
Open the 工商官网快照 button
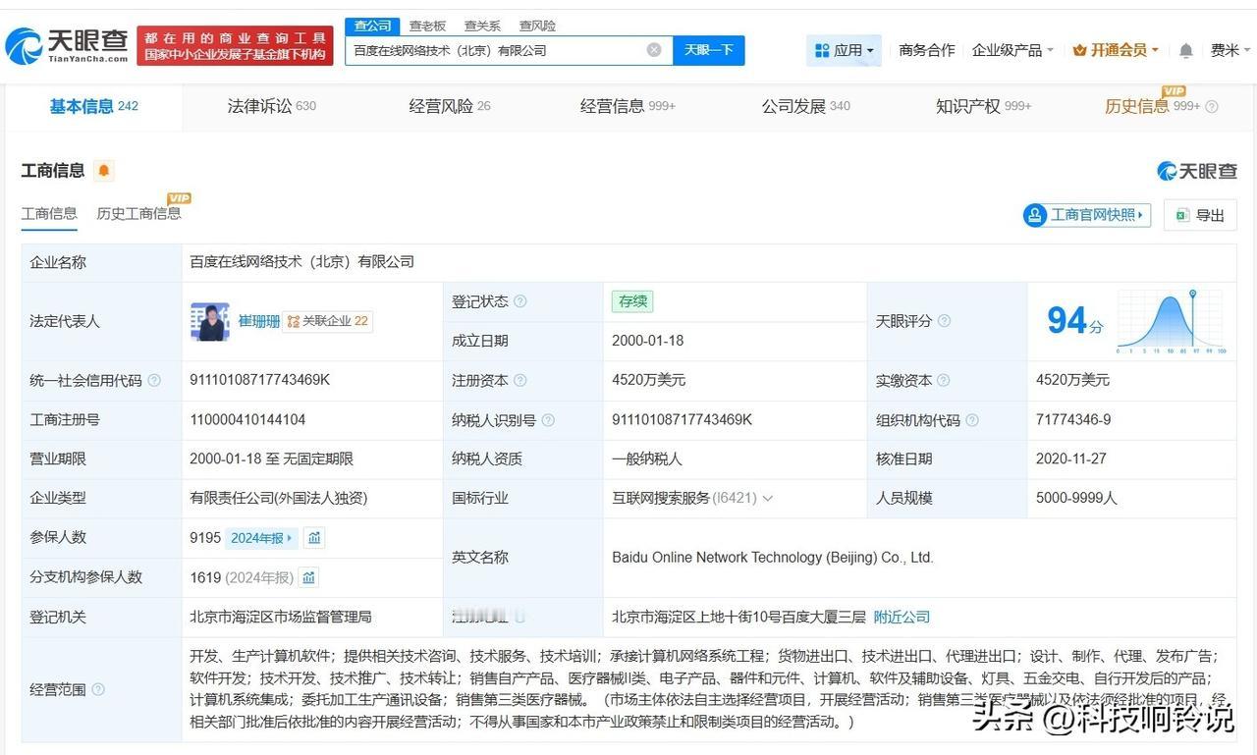(x=1087, y=215)
